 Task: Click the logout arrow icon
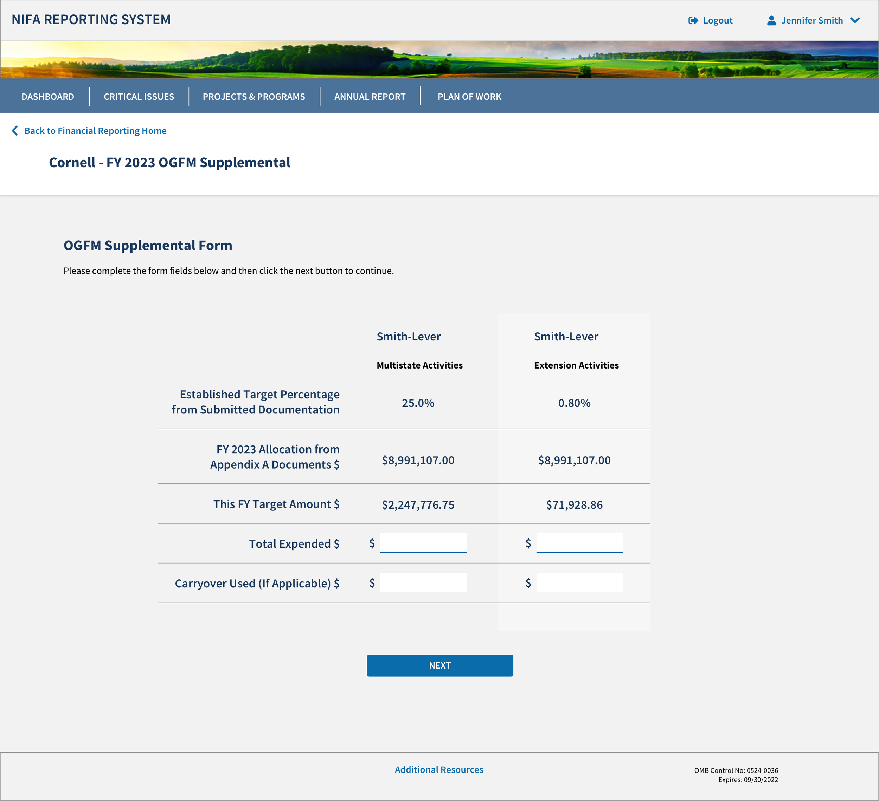(693, 20)
